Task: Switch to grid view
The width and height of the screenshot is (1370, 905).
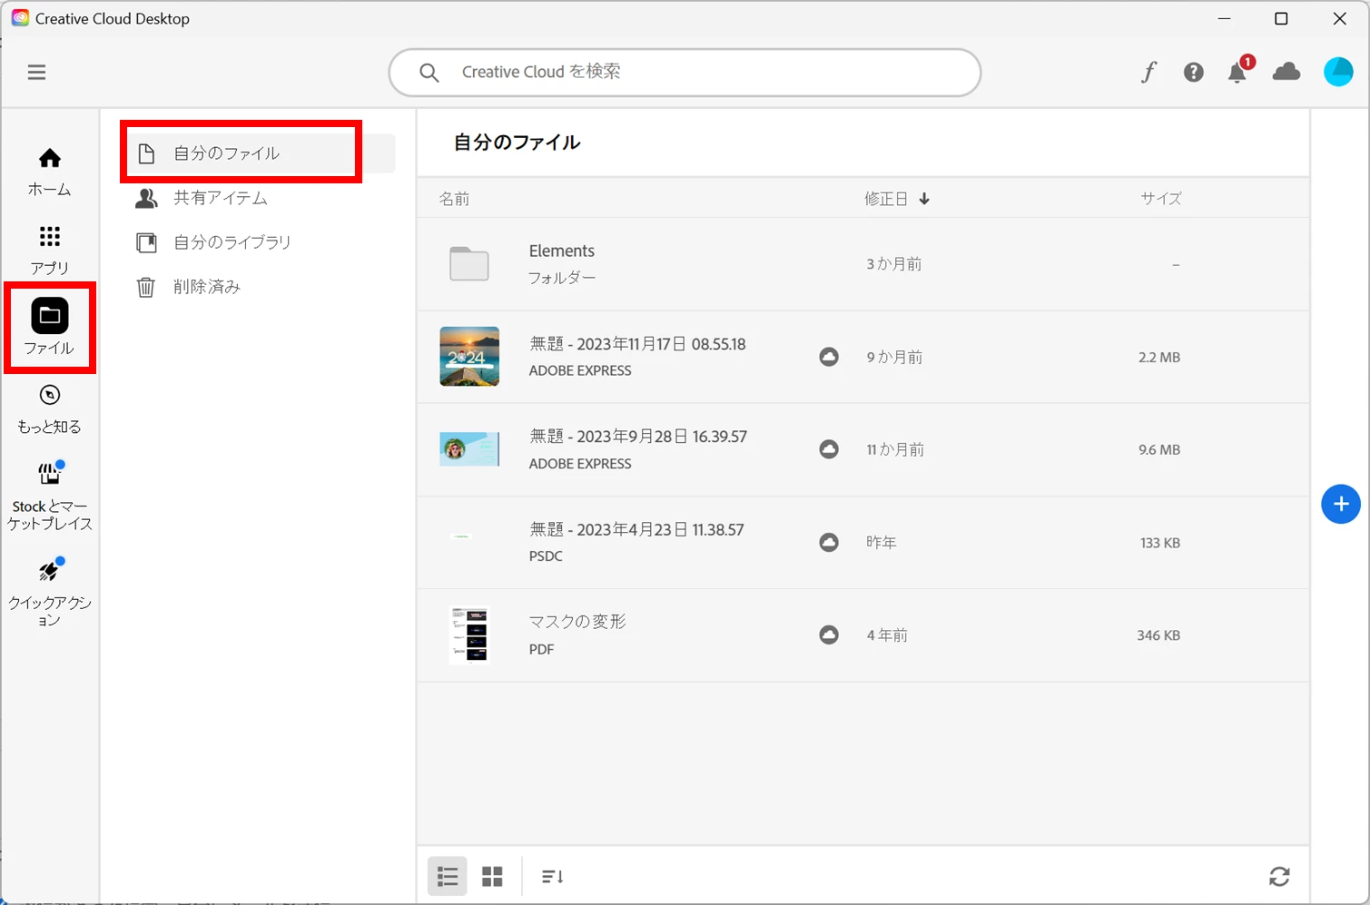Action: (x=492, y=876)
